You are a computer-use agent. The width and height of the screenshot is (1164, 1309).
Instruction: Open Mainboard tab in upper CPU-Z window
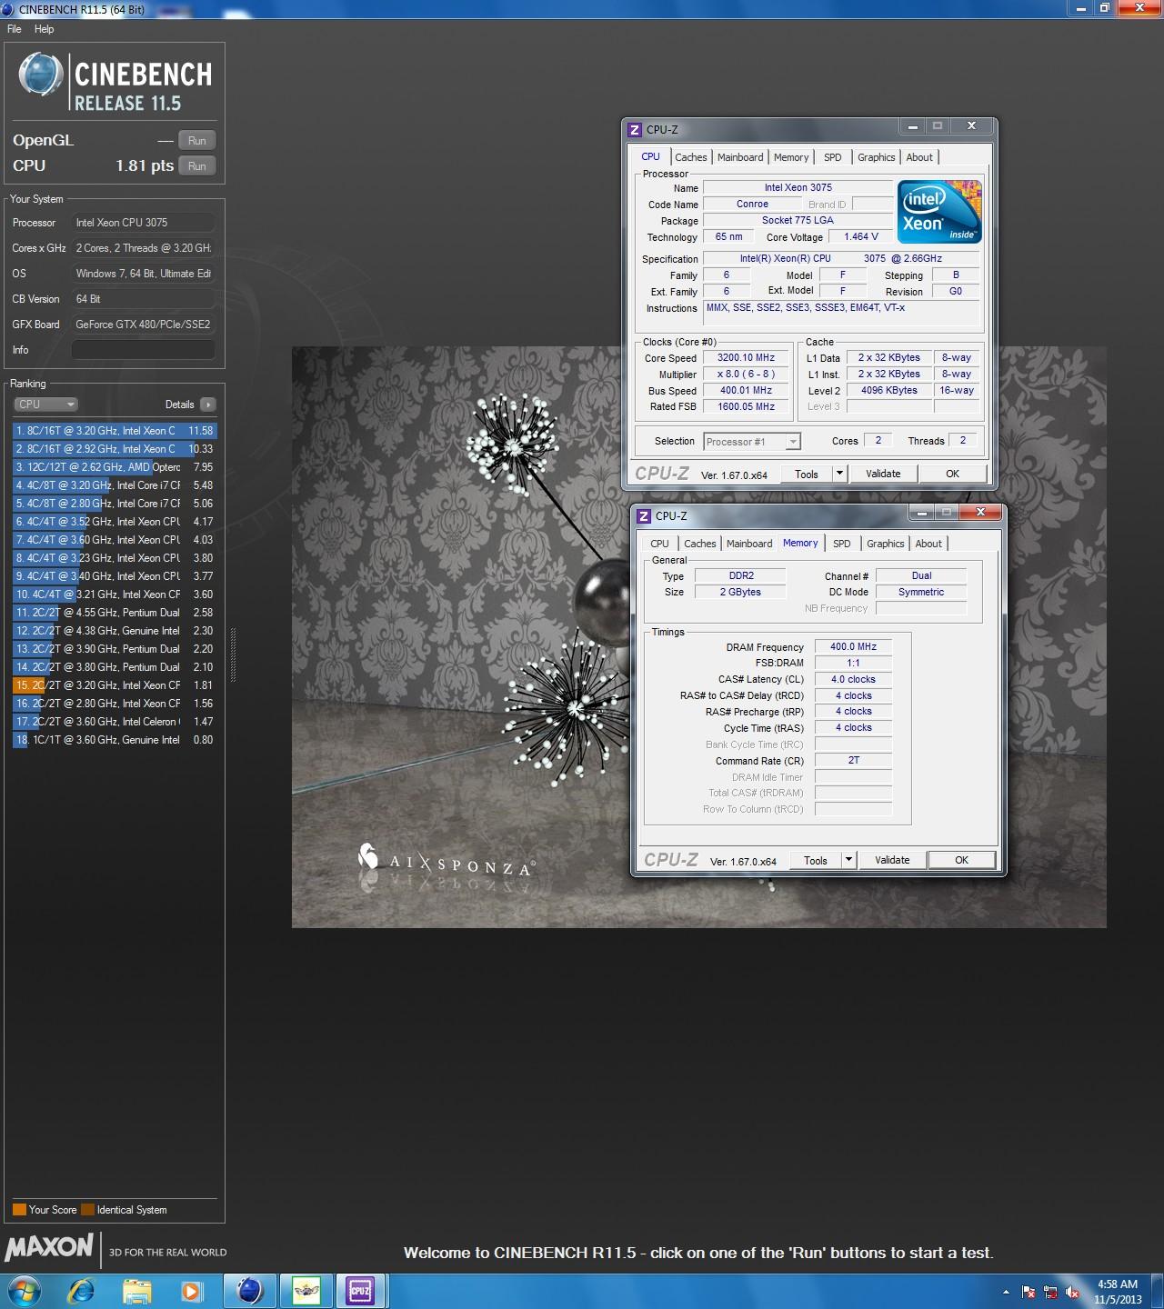tap(740, 157)
